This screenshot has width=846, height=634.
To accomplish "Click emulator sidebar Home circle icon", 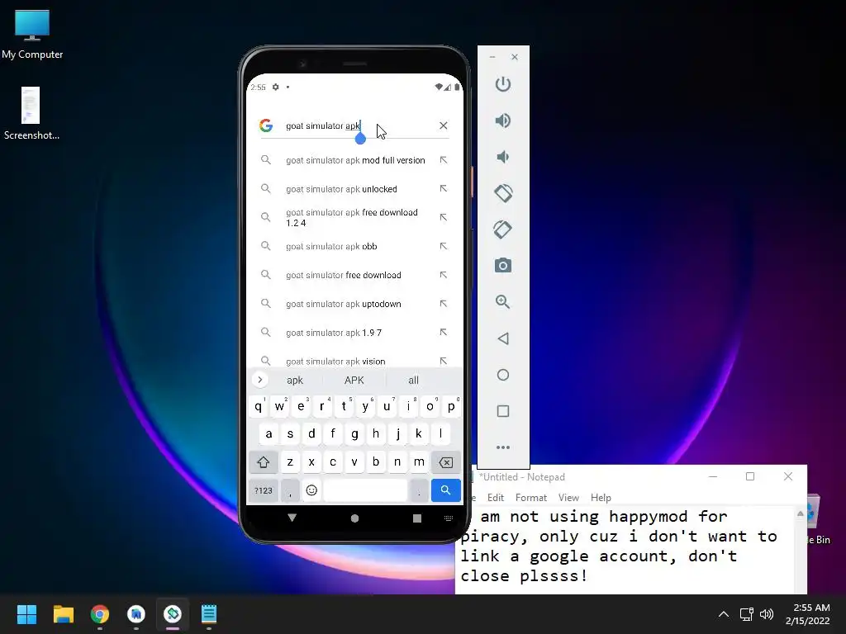I will tap(503, 375).
